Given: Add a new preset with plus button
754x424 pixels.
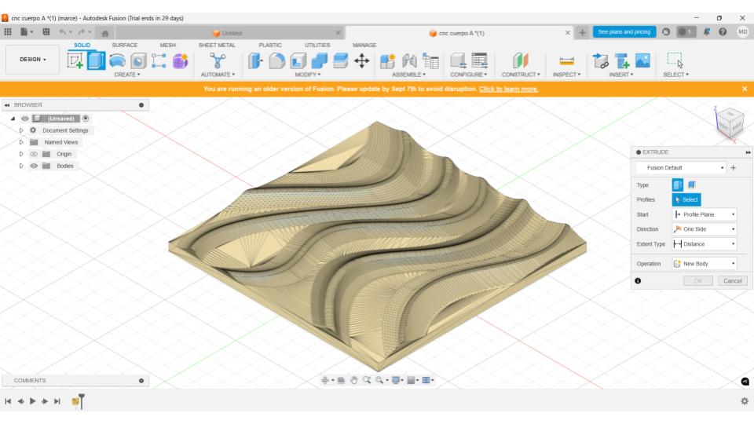Looking at the screenshot, I should 734,168.
